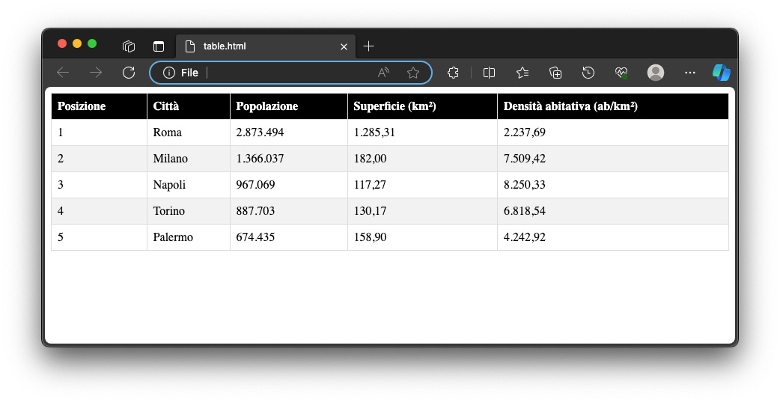The width and height of the screenshot is (780, 402).
Task: Add this page to favorites star
Action: click(x=412, y=73)
